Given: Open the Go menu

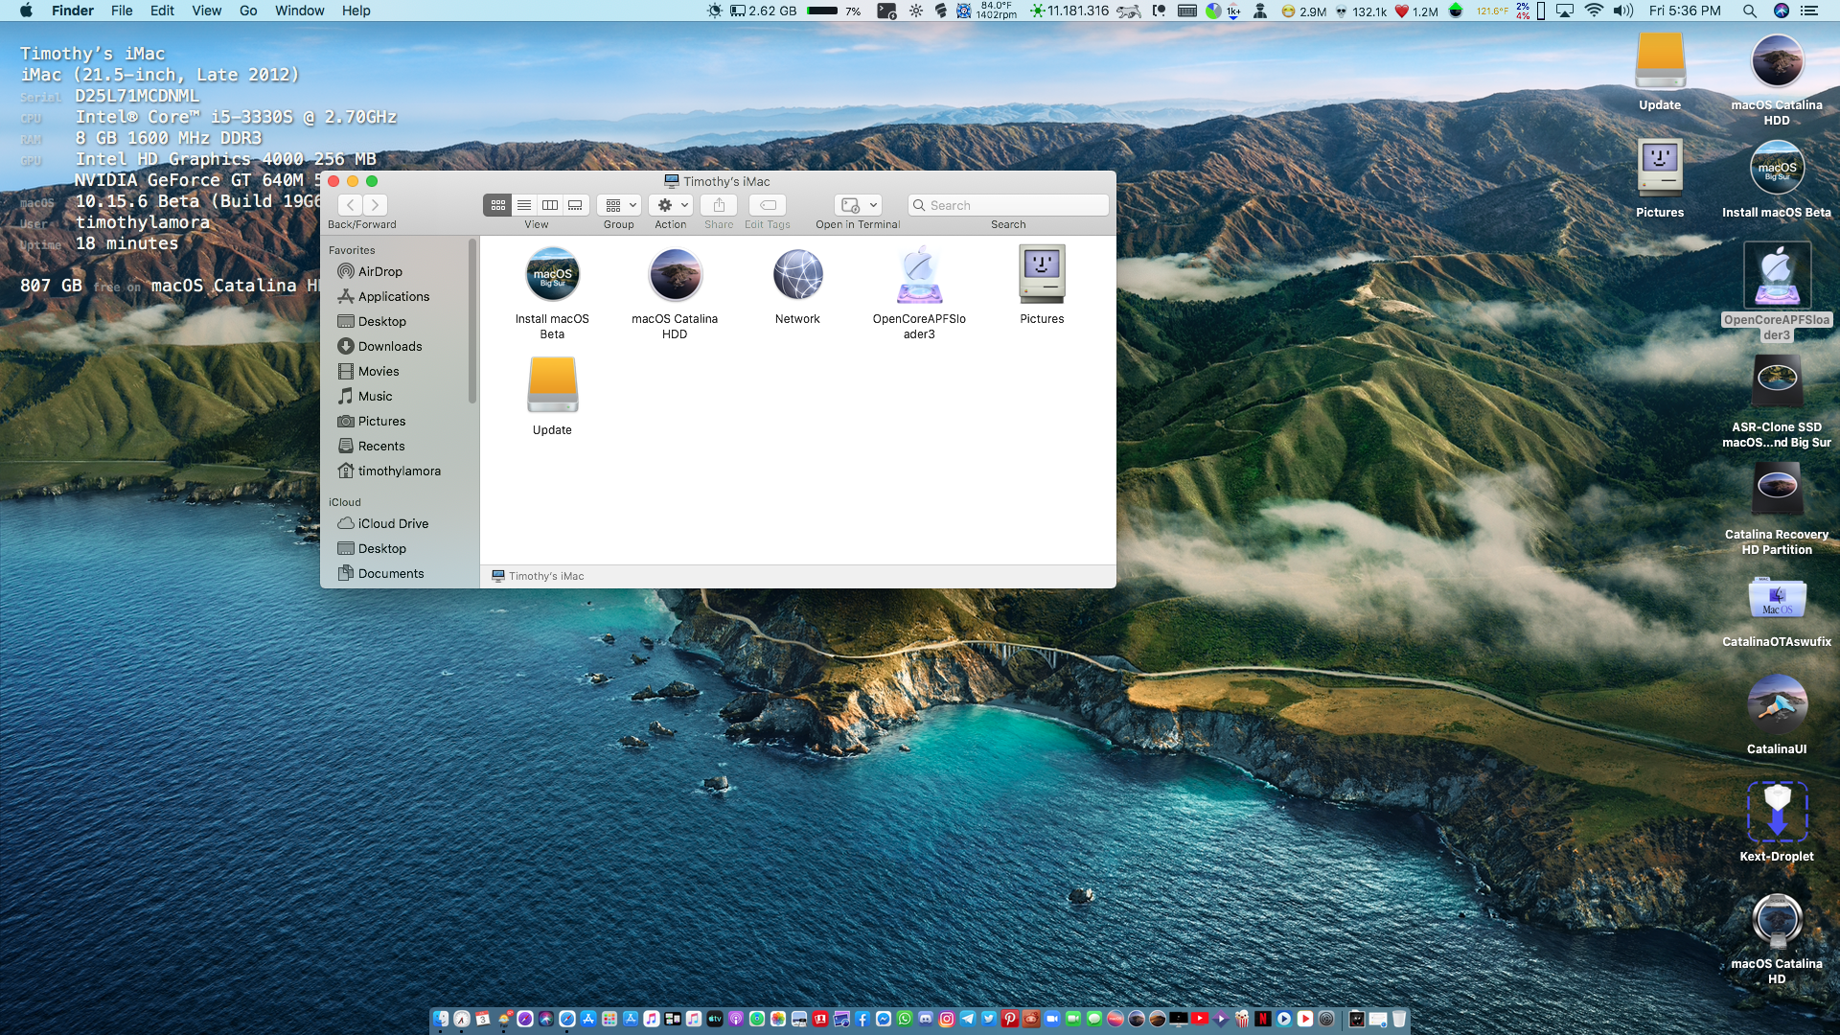Looking at the screenshot, I should [x=248, y=11].
